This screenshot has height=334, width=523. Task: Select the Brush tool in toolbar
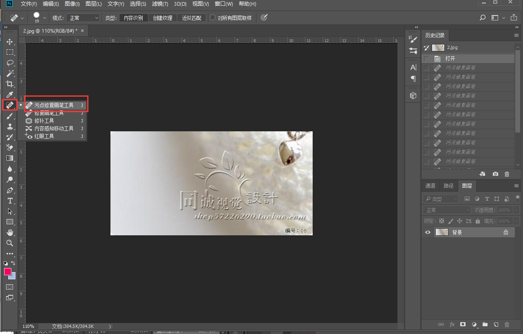click(x=10, y=116)
